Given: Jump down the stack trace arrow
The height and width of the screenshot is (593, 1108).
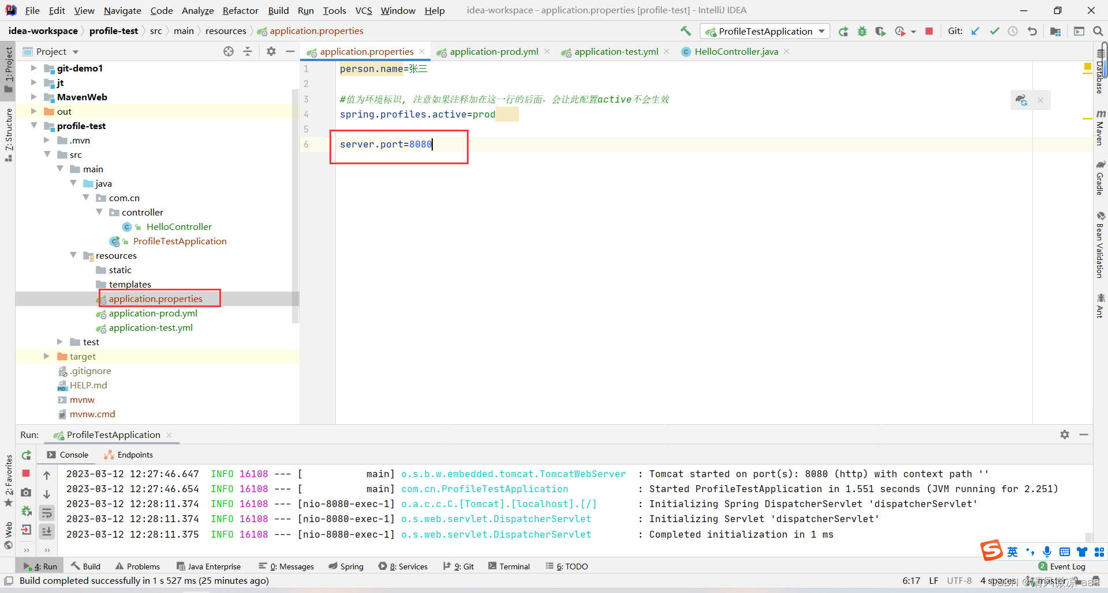Looking at the screenshot, I should (47, 494).
